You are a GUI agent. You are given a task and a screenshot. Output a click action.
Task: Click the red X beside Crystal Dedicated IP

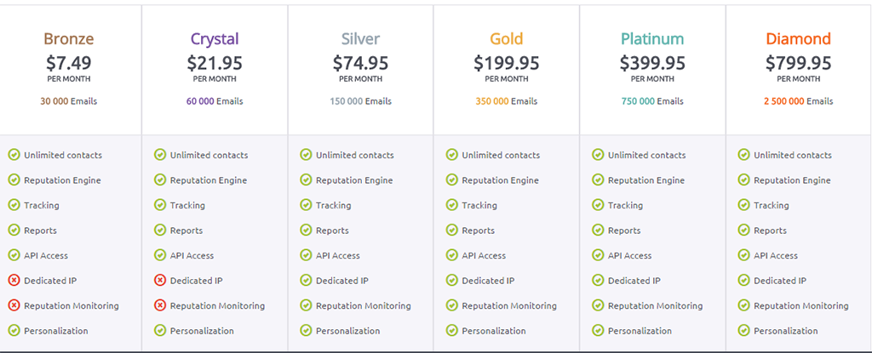(160, 281)
